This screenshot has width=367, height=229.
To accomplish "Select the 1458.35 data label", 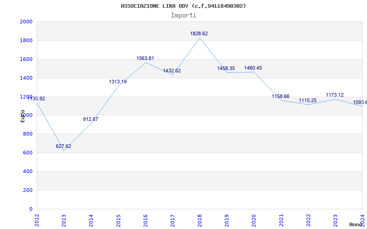I will point(226,68).
